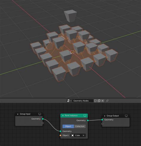This screenshot has width=141, height=146.
Task: Click the orange Object input socket
Action: click(x=60, y=136)
